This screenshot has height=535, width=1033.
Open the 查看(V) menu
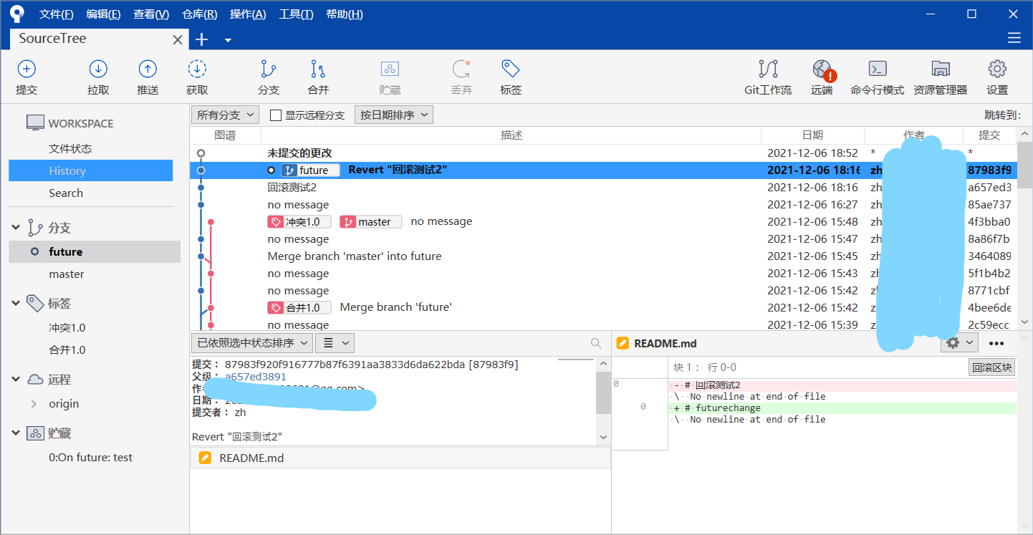[x=151, y=14]
